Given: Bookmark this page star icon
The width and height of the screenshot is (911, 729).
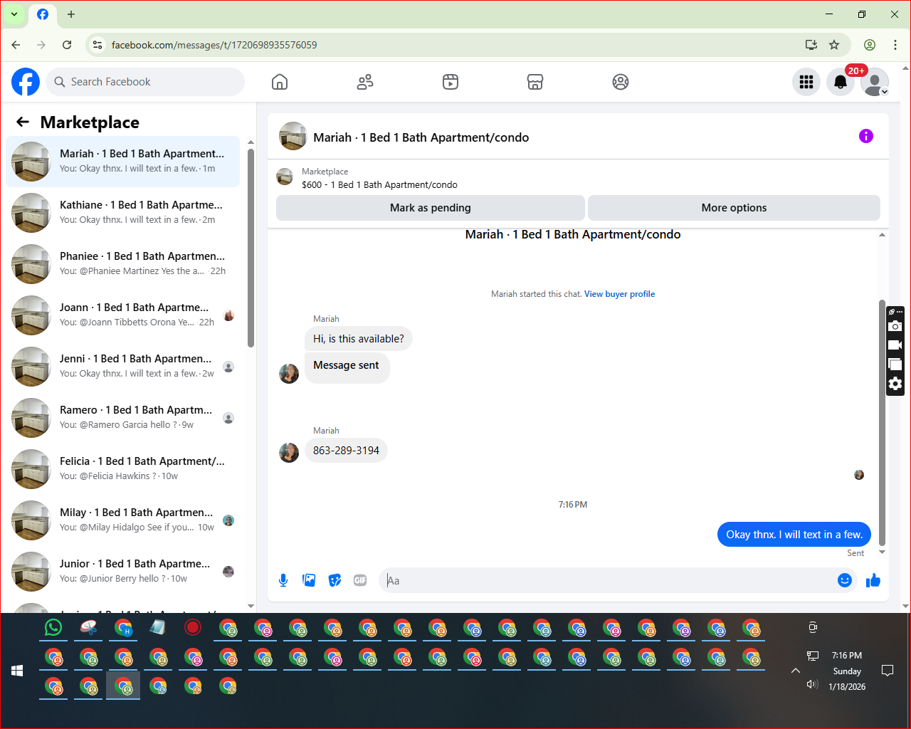Looking at the screenshot, I should [834, 45].
